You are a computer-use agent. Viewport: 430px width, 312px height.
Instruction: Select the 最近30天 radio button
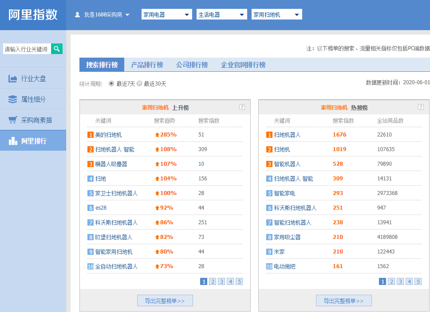click(139, 83)
